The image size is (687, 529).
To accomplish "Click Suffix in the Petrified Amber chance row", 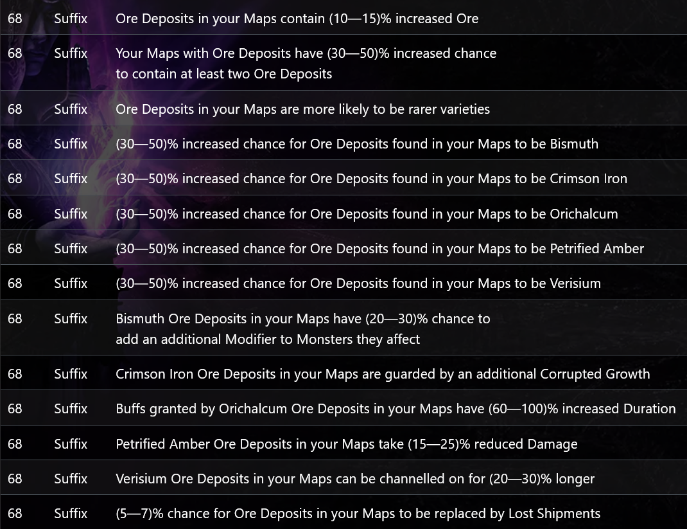I will (x=71, y=248).
